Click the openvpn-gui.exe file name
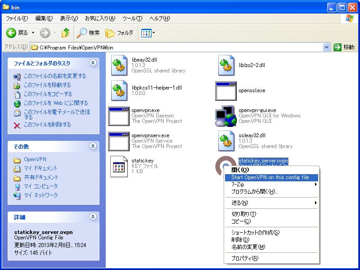 click(x=257, y=110)
